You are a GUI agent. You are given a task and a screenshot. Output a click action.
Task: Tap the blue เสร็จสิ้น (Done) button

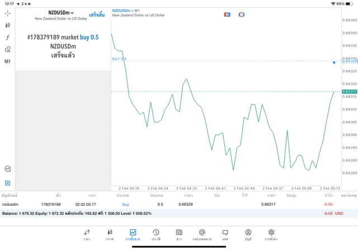(96, 15)
